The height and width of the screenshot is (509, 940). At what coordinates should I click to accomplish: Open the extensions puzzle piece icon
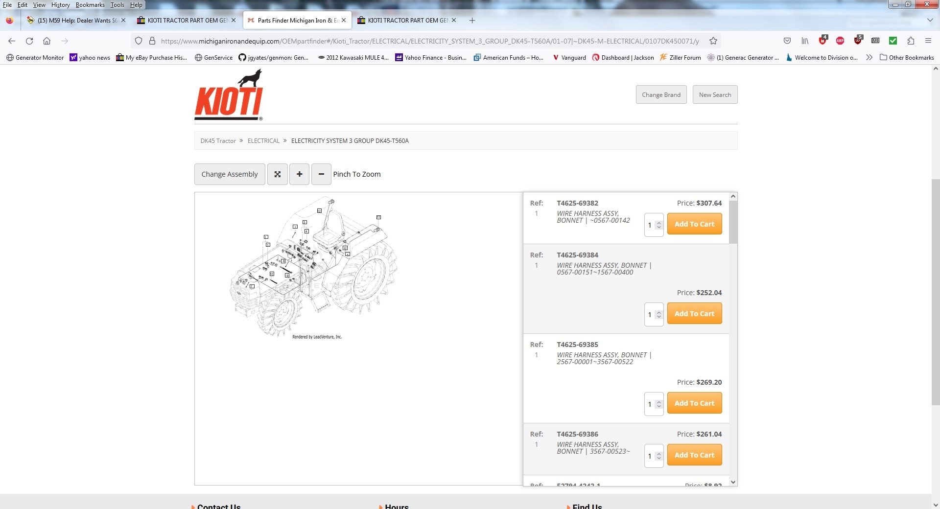[x=911, y=41]
